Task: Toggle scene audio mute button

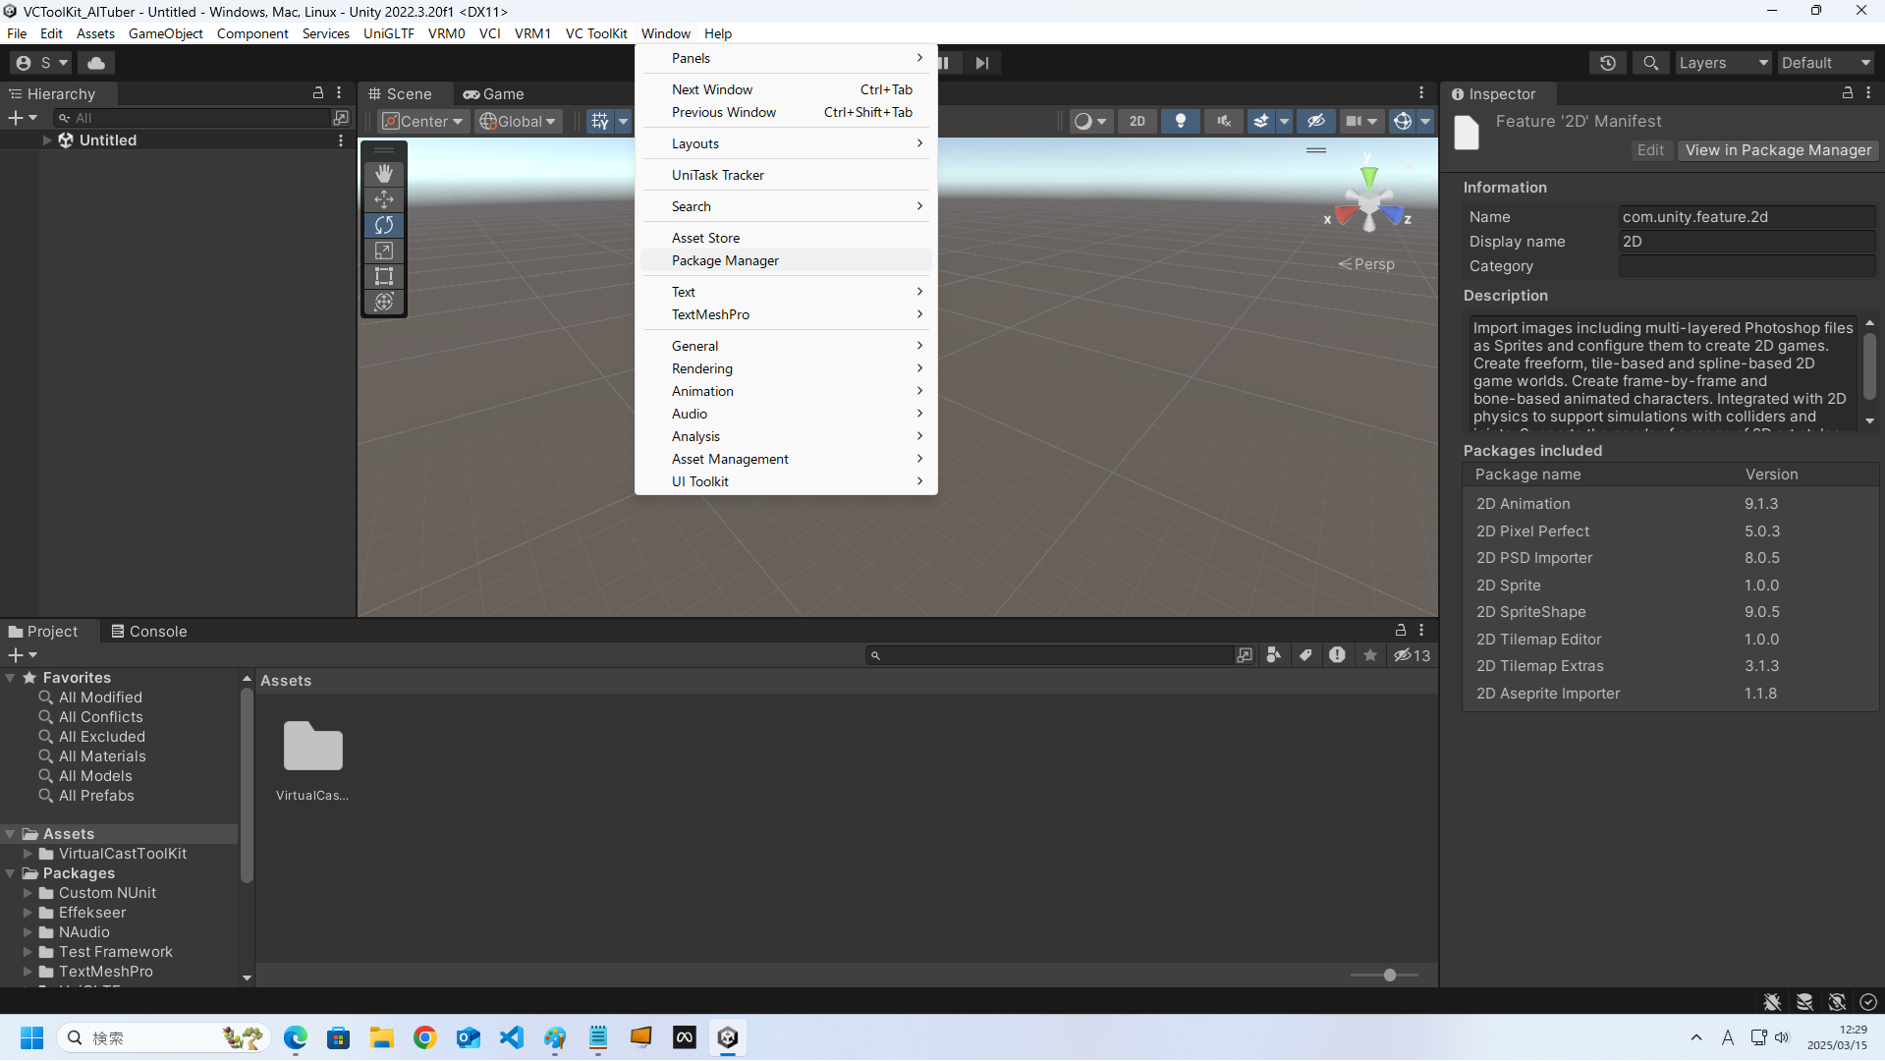Action: pyautogui.click(x=1224, y=121)
